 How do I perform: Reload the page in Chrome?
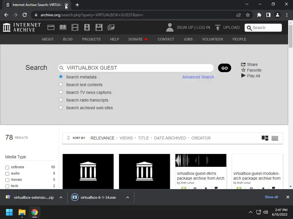coord(25,15)
